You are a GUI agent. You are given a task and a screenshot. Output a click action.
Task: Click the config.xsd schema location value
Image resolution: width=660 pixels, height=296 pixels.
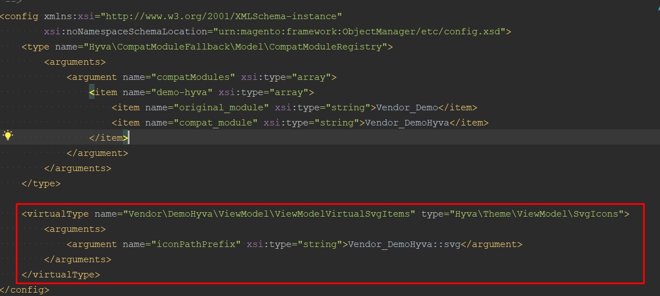coord(359,32)
